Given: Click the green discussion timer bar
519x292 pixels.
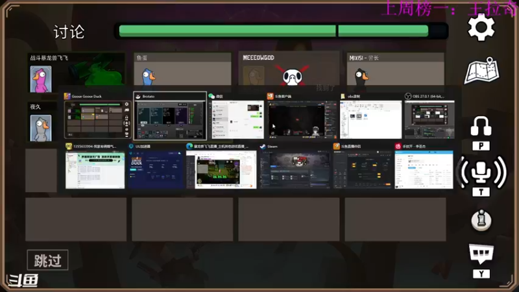Looking at the screenshot, I should (274, 30).
